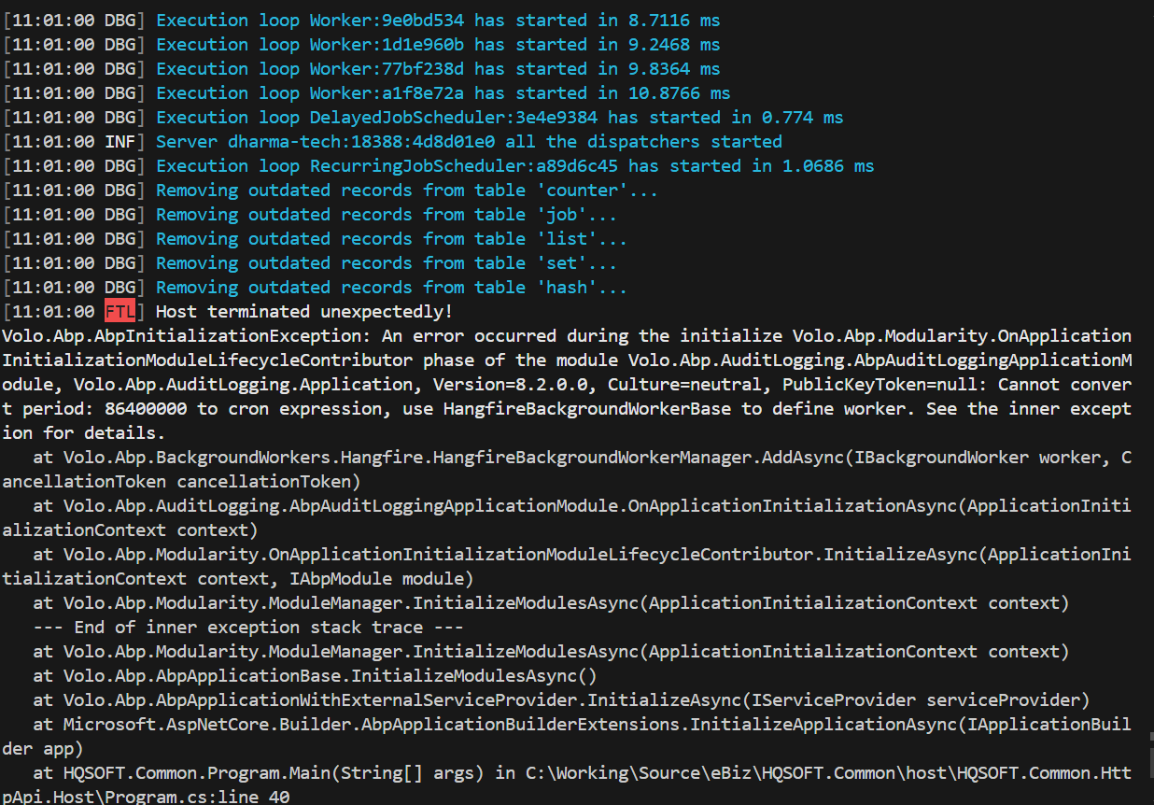Click the table 'list' removal log line

tap(391, 238)
